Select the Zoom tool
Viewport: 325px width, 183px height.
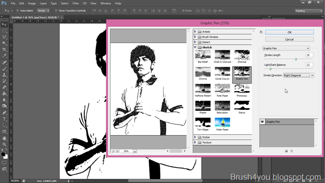(x=4, y=144)
